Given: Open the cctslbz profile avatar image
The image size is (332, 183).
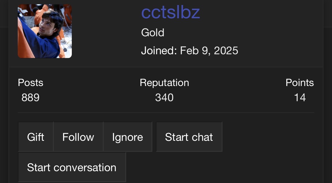Looking at the screenshot, I should [x=45, y=31].
